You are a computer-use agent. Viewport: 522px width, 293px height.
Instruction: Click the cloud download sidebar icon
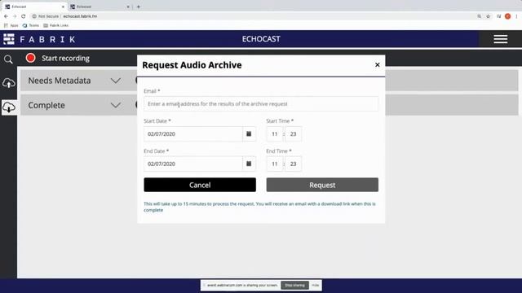click(9, 107)
